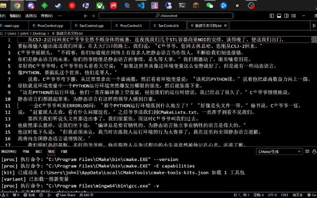
Task: Click the cursor position 行 1, 列 1
Action: (241, 195)
